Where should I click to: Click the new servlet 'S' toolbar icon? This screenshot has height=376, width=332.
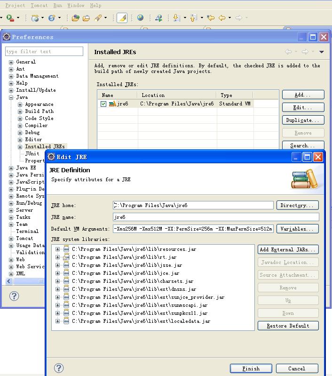pos(52,18)
